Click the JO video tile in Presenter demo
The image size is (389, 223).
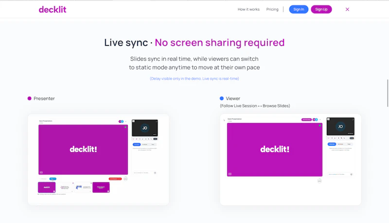[144, 128]
